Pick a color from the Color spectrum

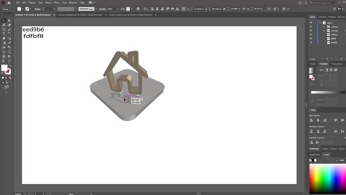pos(328,179)
